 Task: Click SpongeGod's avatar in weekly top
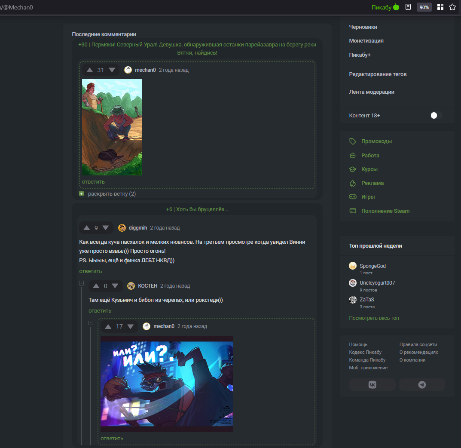(x=352, y=266)
